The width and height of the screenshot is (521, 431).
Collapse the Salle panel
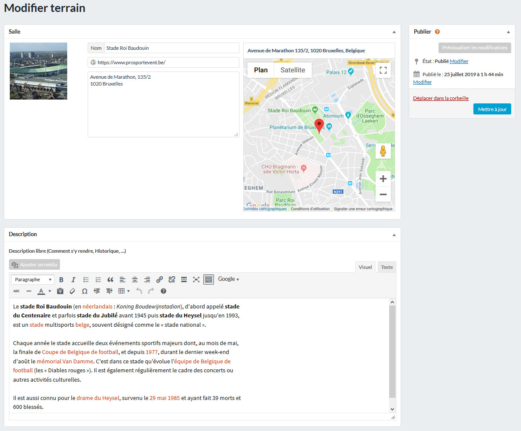coord(394,32)
